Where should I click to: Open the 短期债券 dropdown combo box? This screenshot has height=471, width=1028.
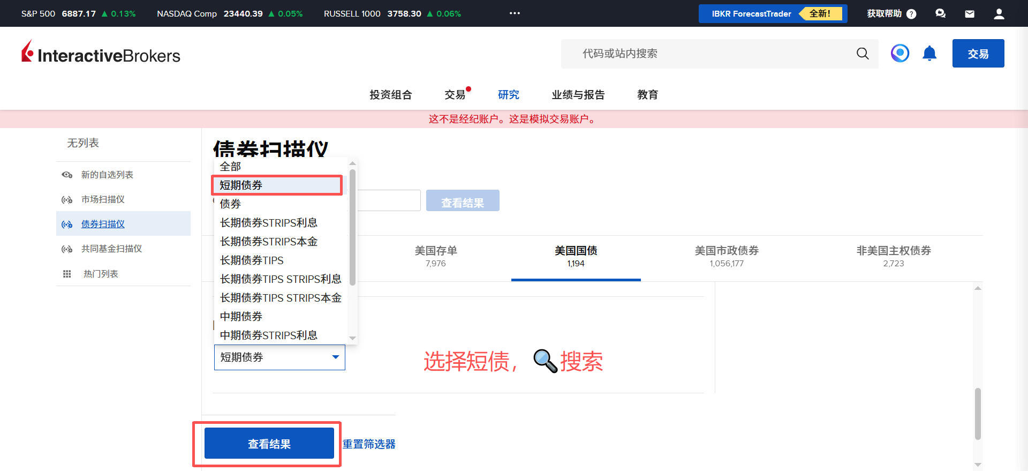coord(279,357)
